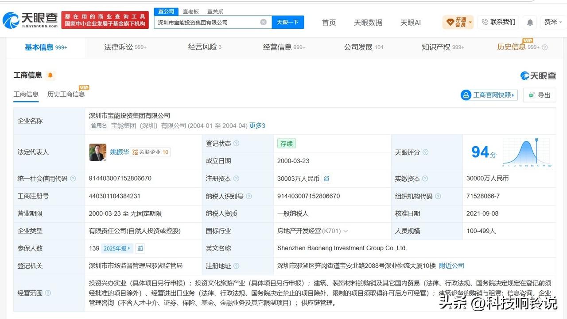The height and width of the screenshot is (319, 567).
Task: Go to 首页 in top navigation
Action: pyautogui.click(x=329, y=23)
